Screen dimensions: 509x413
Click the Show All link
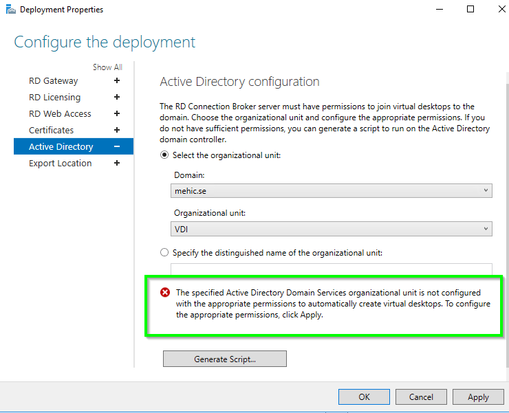click(x=107, y=67)
